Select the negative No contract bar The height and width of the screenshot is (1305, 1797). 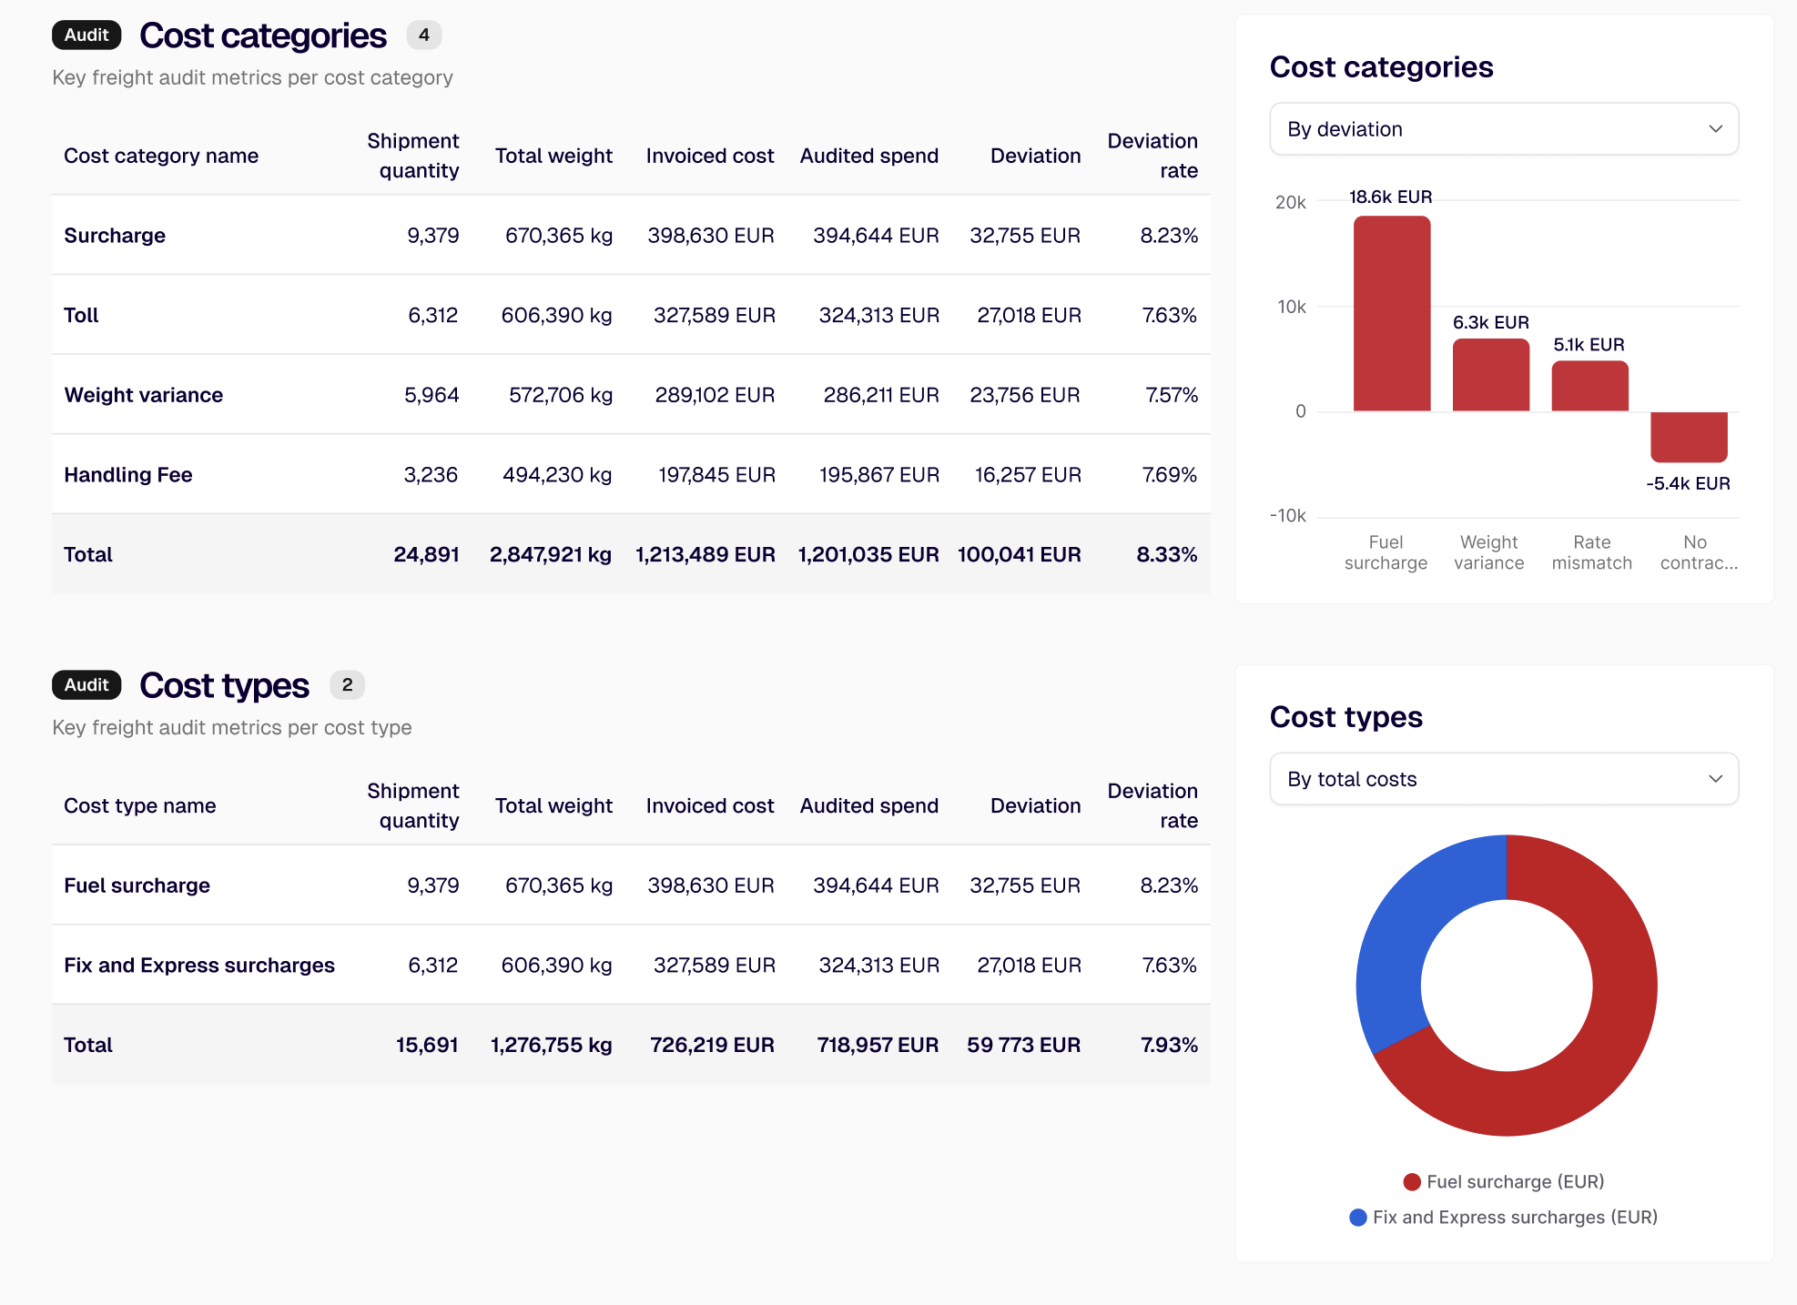(x=1690, y=437)
